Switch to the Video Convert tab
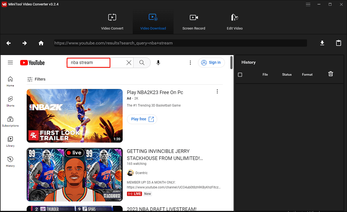 click(112, 22)
